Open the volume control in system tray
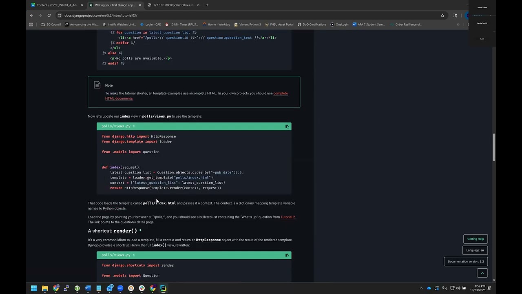This screenshot has width=522, height=294. (458, 288)
